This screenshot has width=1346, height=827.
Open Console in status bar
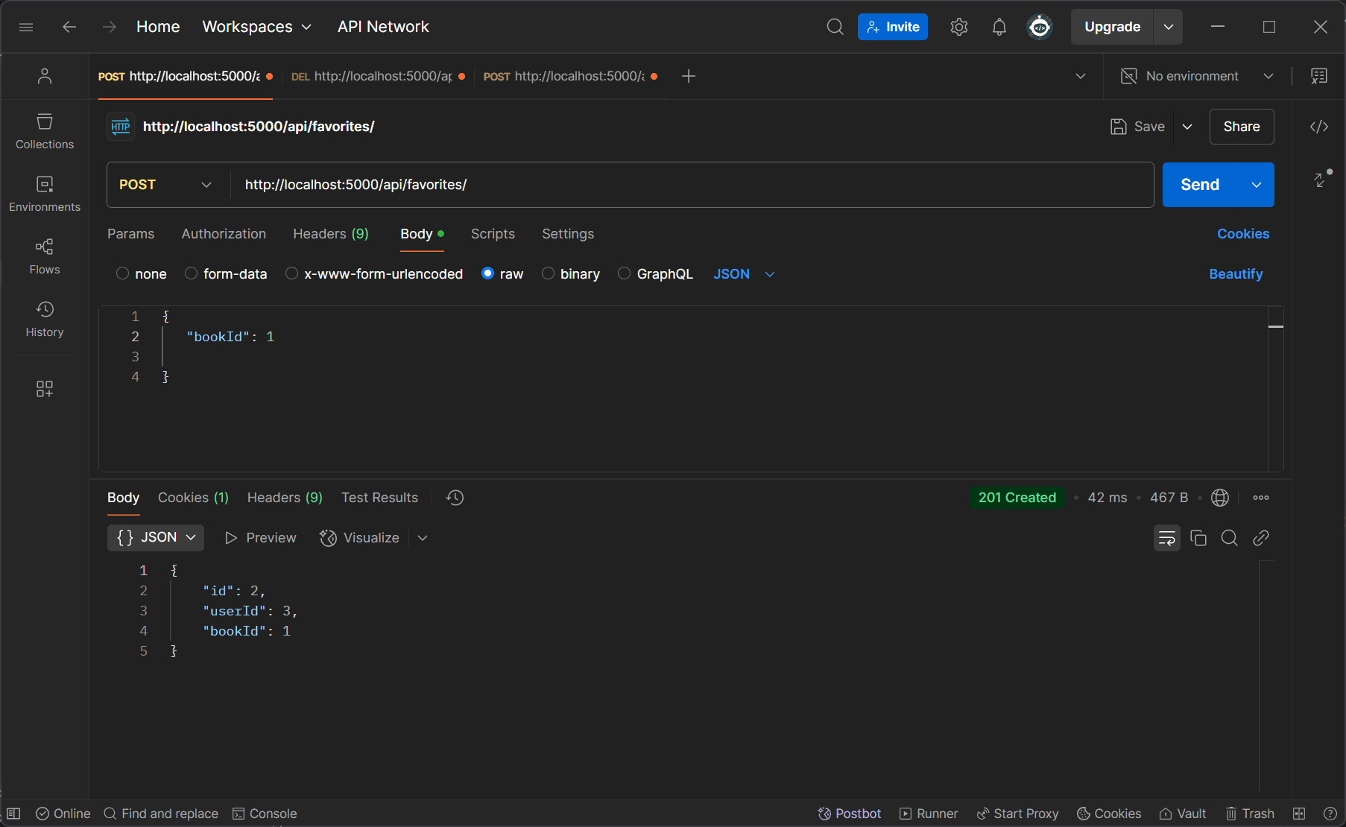tap(265, 814)
